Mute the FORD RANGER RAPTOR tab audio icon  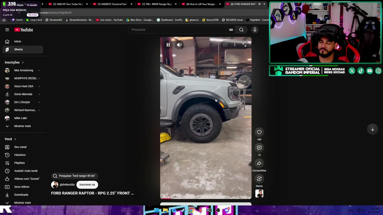259,4
